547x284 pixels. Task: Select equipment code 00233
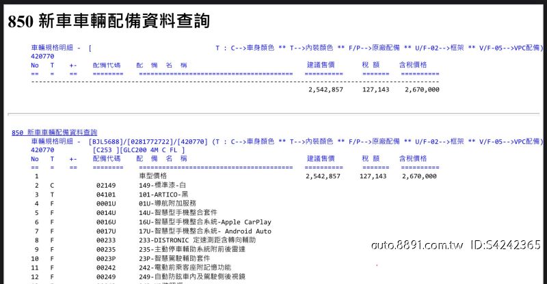[106, 240]
